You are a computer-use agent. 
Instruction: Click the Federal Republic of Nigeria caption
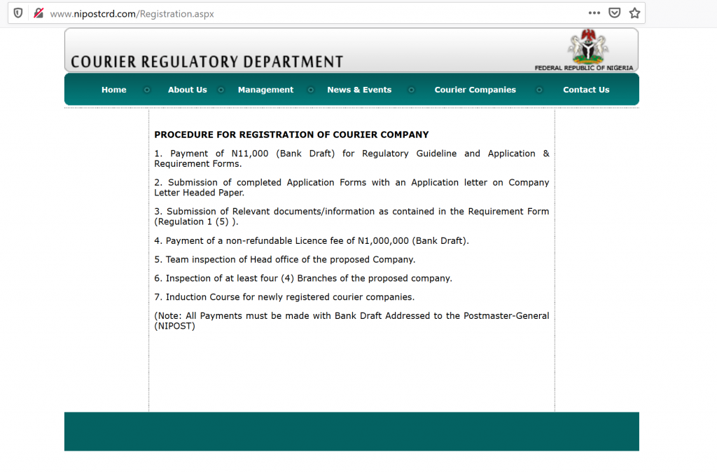(583, 68)
